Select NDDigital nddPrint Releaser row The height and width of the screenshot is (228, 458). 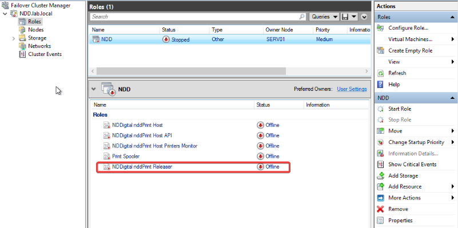pyautogui.click(x=229, y=167)
